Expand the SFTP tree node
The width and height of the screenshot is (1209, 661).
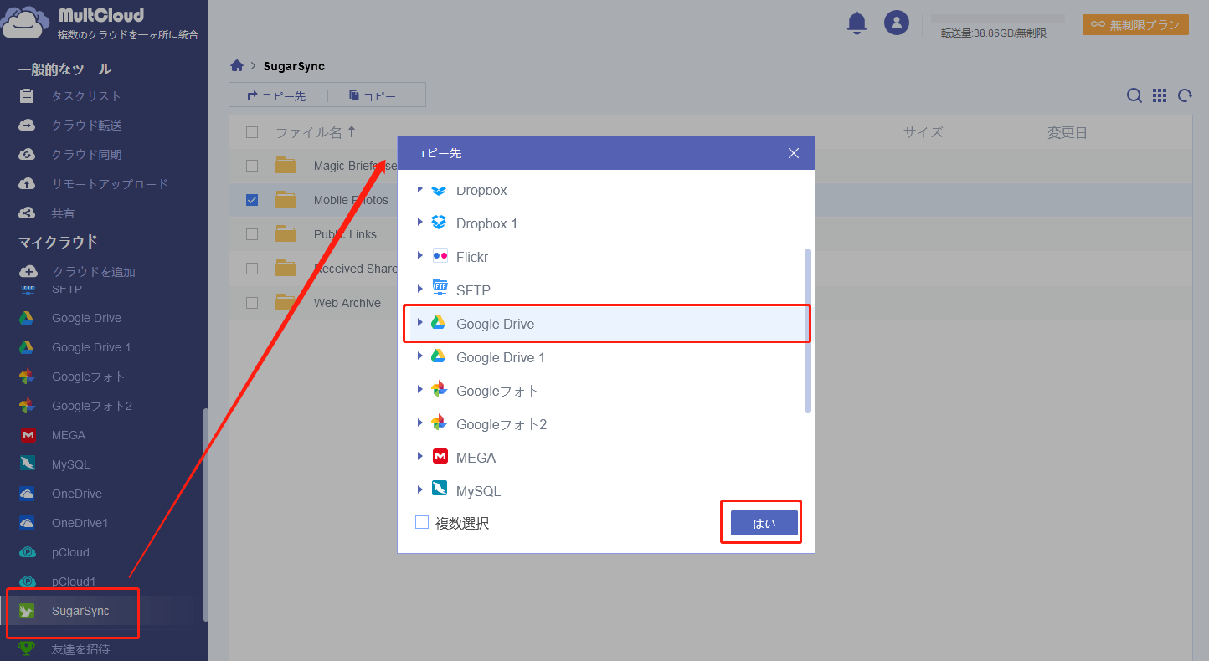click(x=420, y=290)
